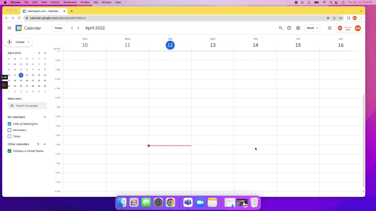
Task: Open the Settings gear menu
Action: coord(298,28)
